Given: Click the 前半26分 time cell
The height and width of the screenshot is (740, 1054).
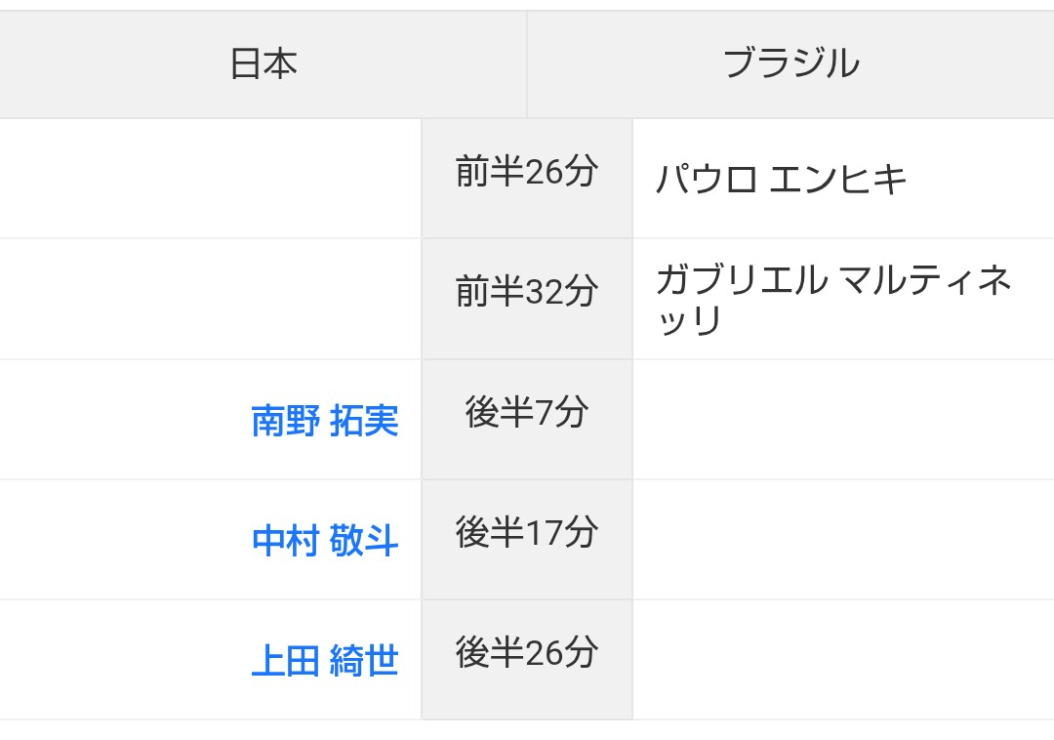Looking at the screenshot, I should coord(527,178).
